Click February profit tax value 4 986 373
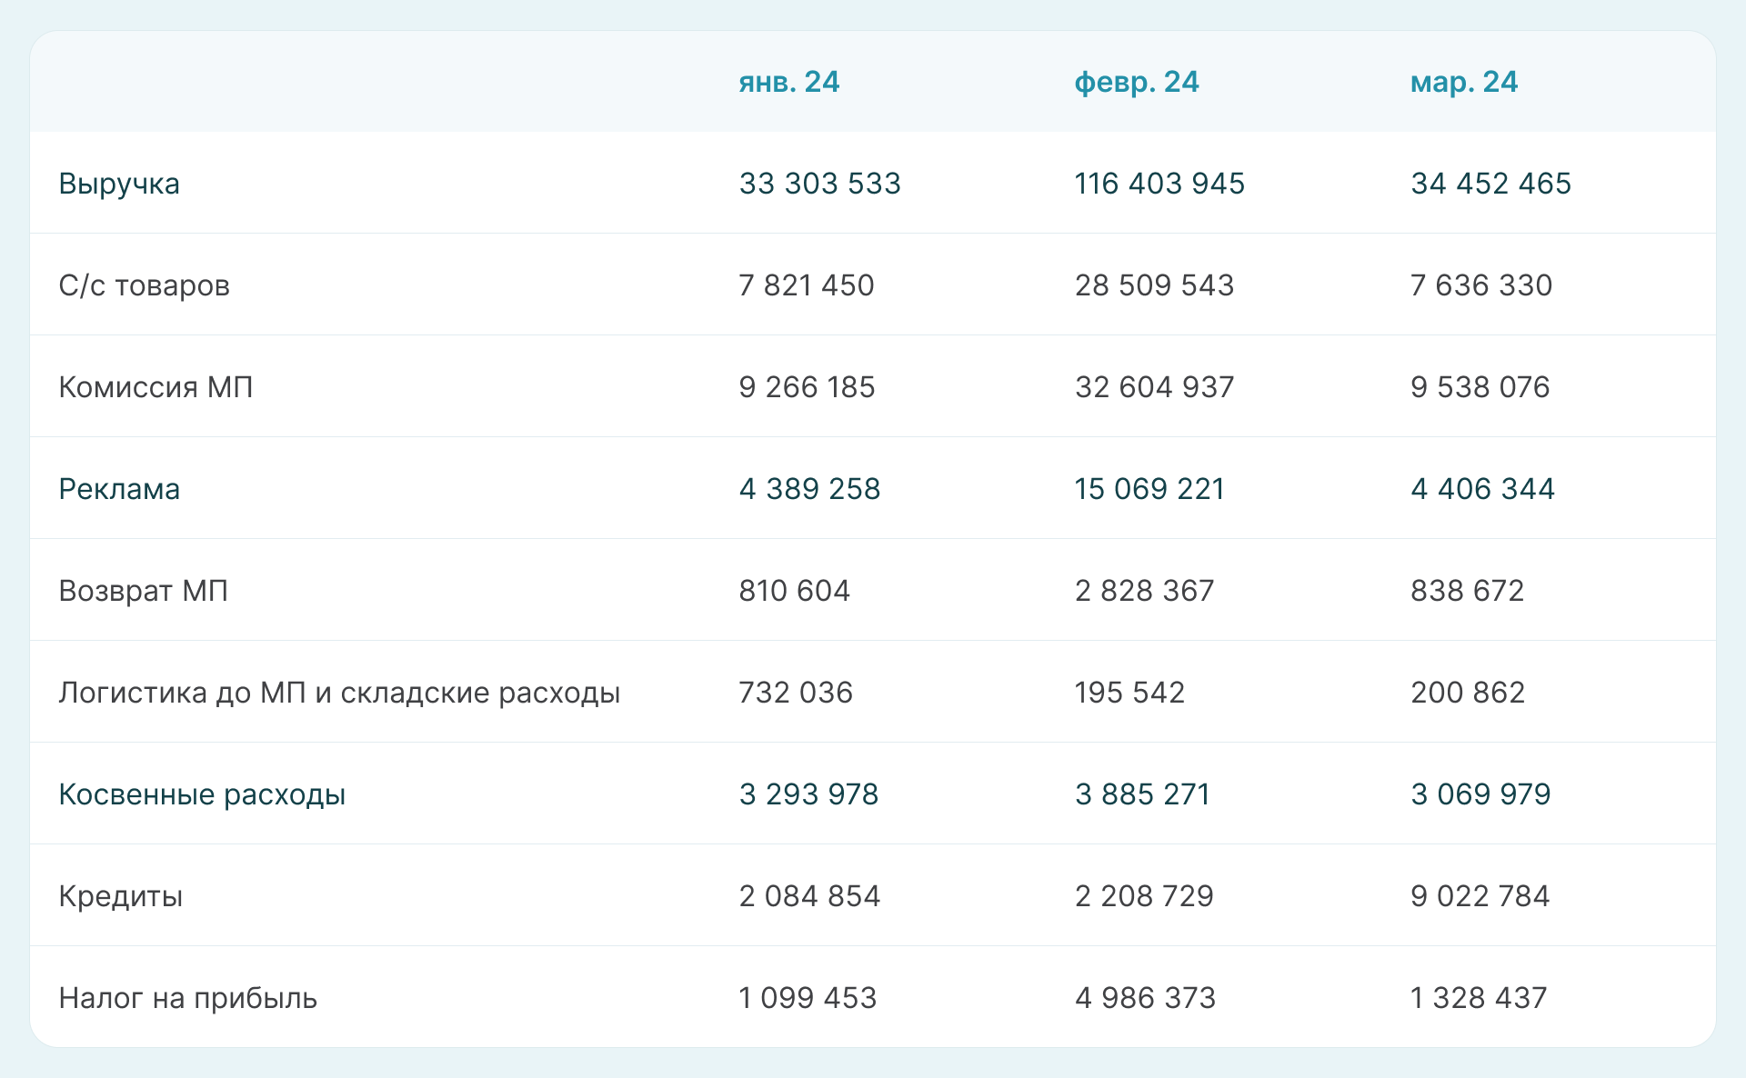 1145,998
